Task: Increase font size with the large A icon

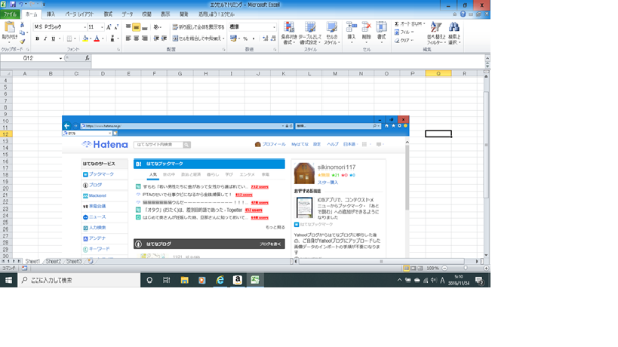Action: coord(109,27)
